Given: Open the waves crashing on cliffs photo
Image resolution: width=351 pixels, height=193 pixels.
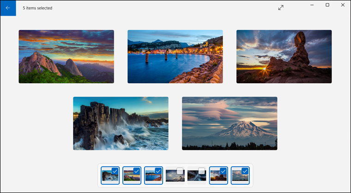Looking at the screenshot, I should coord(121,123).
